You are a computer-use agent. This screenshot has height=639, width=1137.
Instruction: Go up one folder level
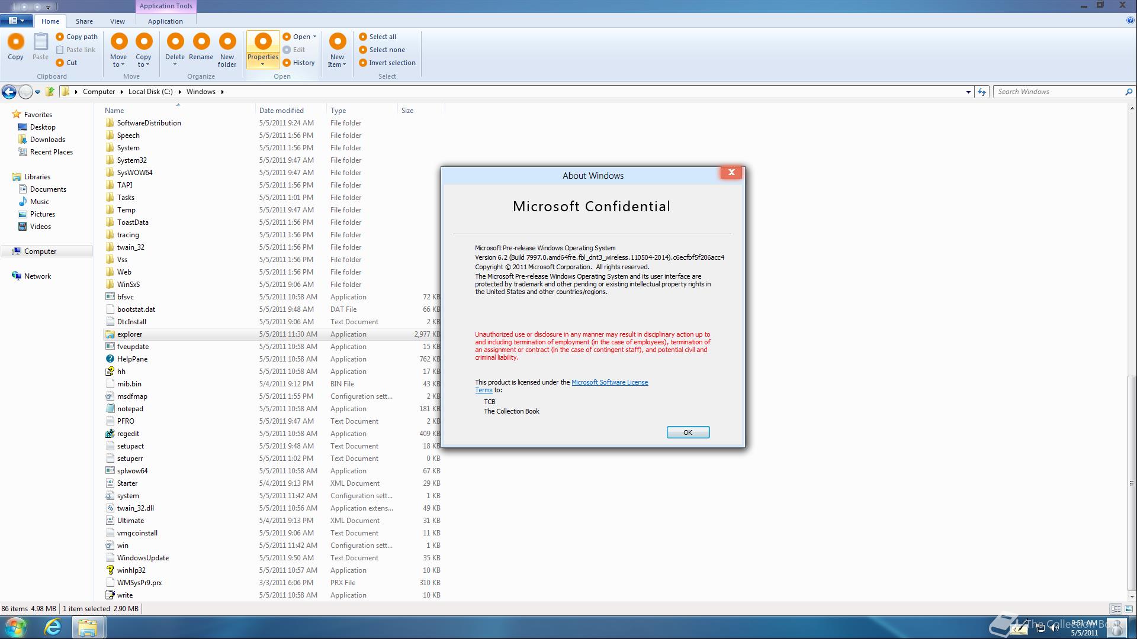pyautogui.click(x=50, y=92)
